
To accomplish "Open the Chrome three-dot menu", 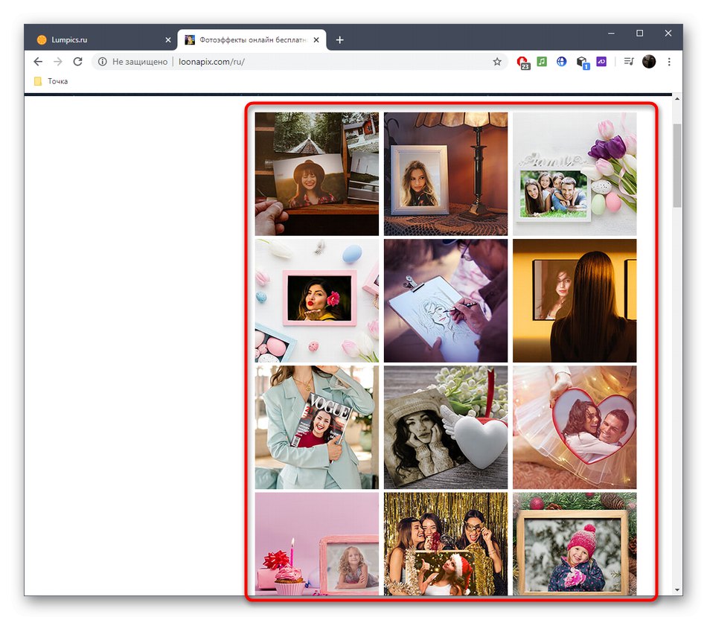I will point(669,62).
